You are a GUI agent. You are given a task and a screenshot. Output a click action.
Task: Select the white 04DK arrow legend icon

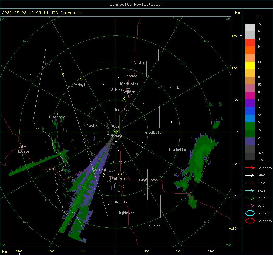click(250, 176)
